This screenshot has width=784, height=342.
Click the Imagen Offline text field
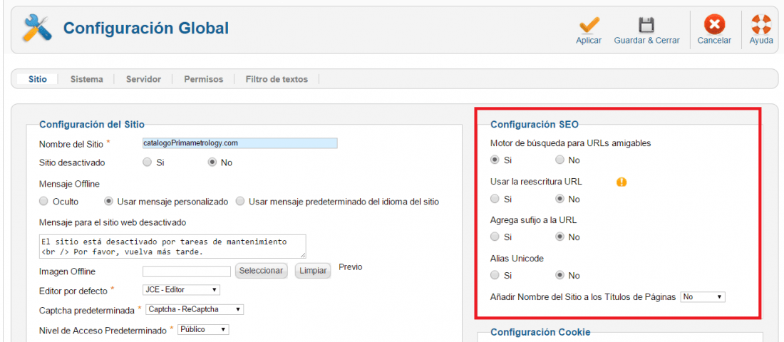[187, 271]
